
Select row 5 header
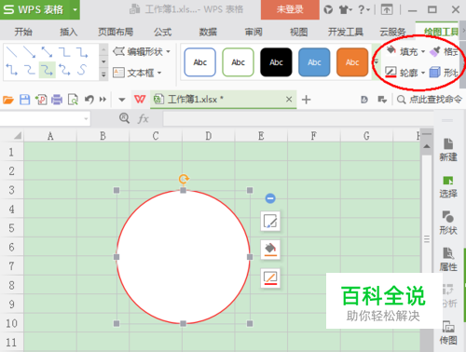(x=11, y=228)
